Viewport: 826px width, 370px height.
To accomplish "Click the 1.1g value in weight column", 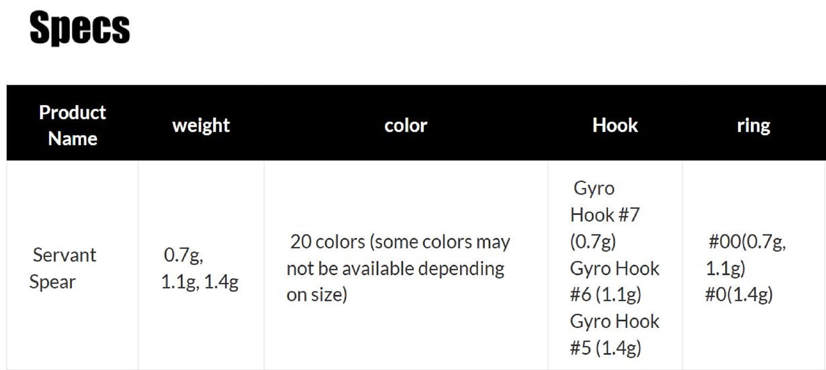I will (x=179, y=282).
